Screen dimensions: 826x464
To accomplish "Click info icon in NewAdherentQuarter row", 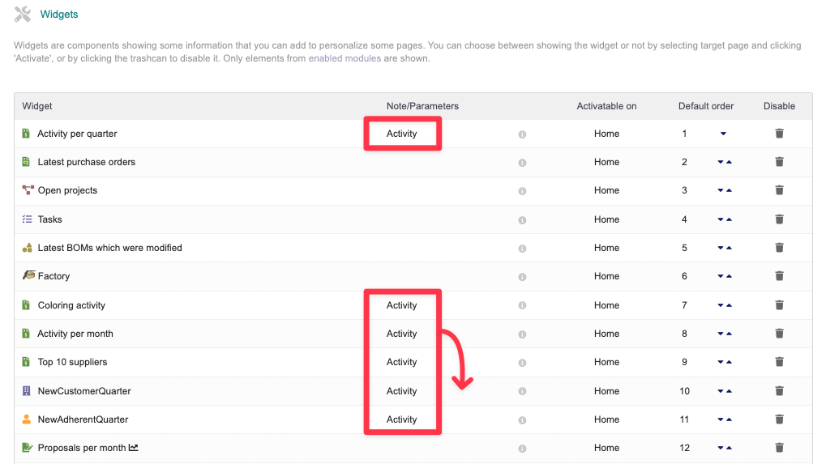I will [x=522, y=420].
